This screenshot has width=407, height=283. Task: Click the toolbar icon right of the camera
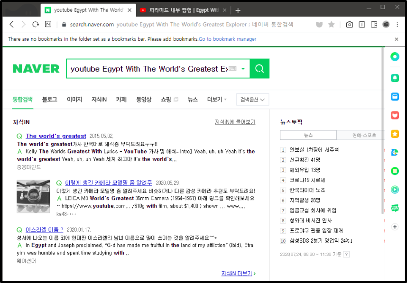[362, 24]
